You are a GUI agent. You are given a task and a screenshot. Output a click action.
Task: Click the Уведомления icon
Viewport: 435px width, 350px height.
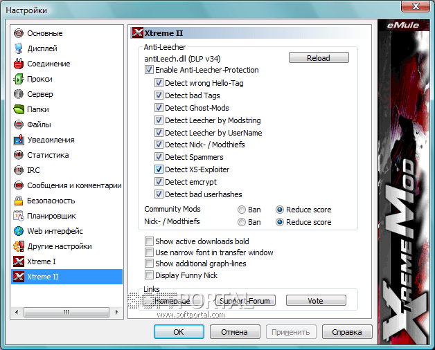point(19,140)
